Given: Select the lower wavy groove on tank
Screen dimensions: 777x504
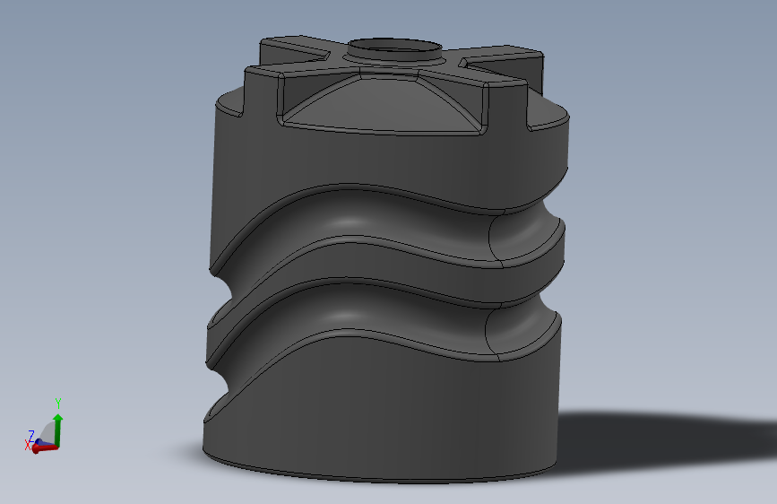Looking at the screenshot, I should click(x=385, y=318).
